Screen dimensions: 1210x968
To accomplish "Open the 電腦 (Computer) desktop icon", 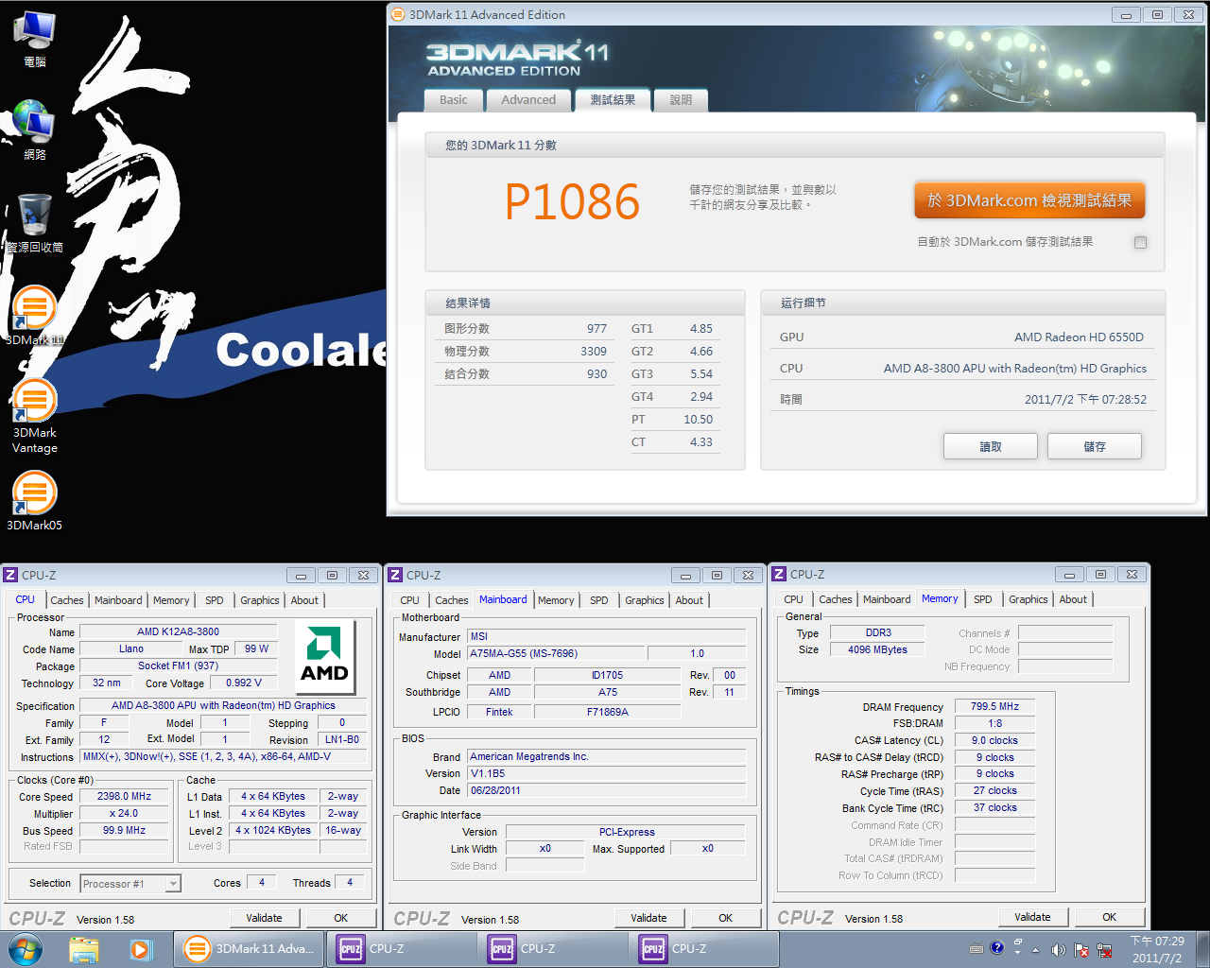I will pyautogui.click(x=35, y=40).
